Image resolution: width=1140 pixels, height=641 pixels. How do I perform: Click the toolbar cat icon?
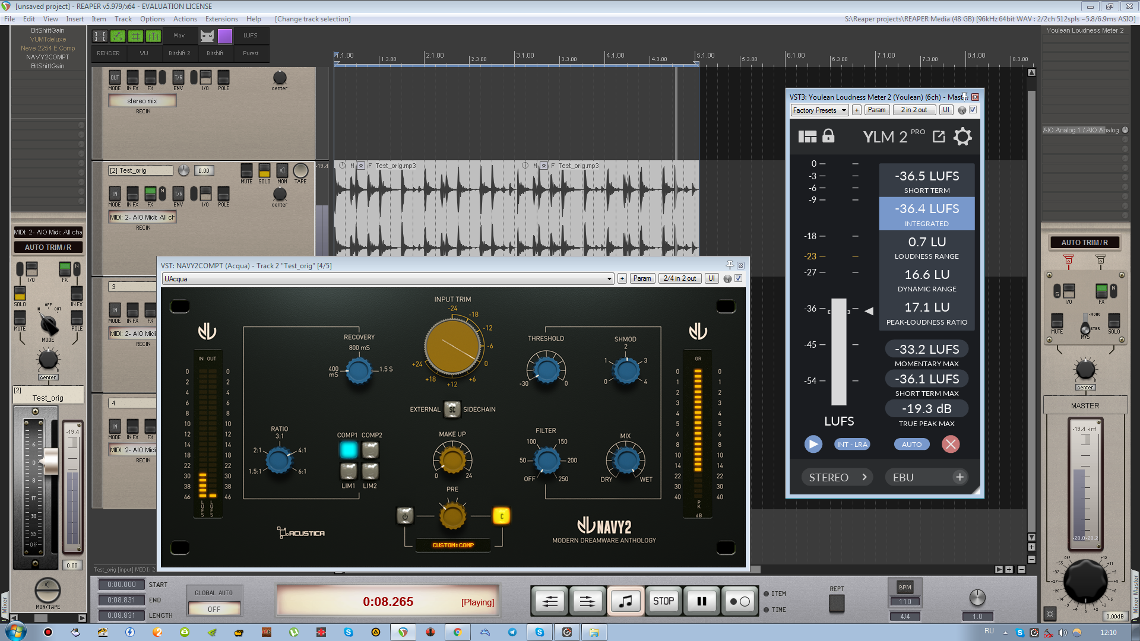click(x=207, y=36)
